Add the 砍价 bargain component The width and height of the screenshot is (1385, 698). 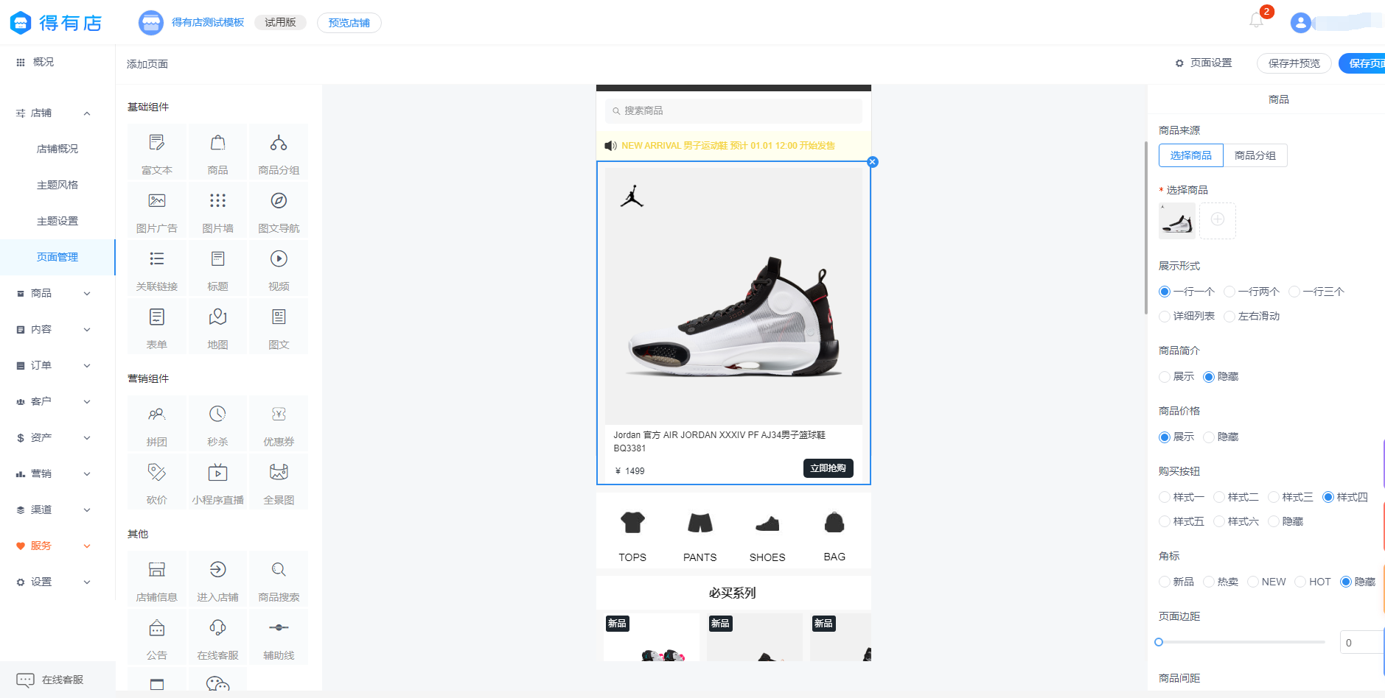[x=157, y=482]
